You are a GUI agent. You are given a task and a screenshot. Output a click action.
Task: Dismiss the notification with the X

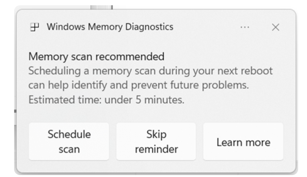point(276,27)
